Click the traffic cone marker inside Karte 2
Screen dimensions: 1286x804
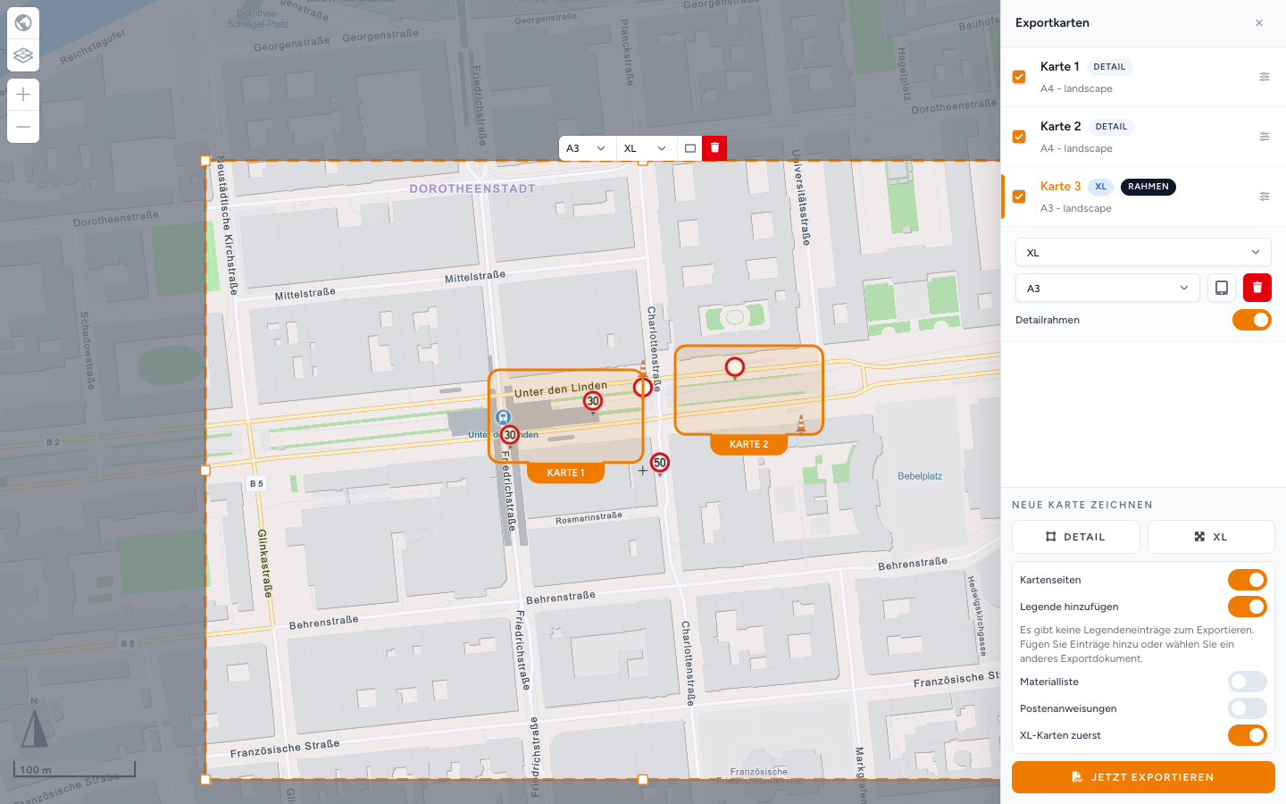801,423
